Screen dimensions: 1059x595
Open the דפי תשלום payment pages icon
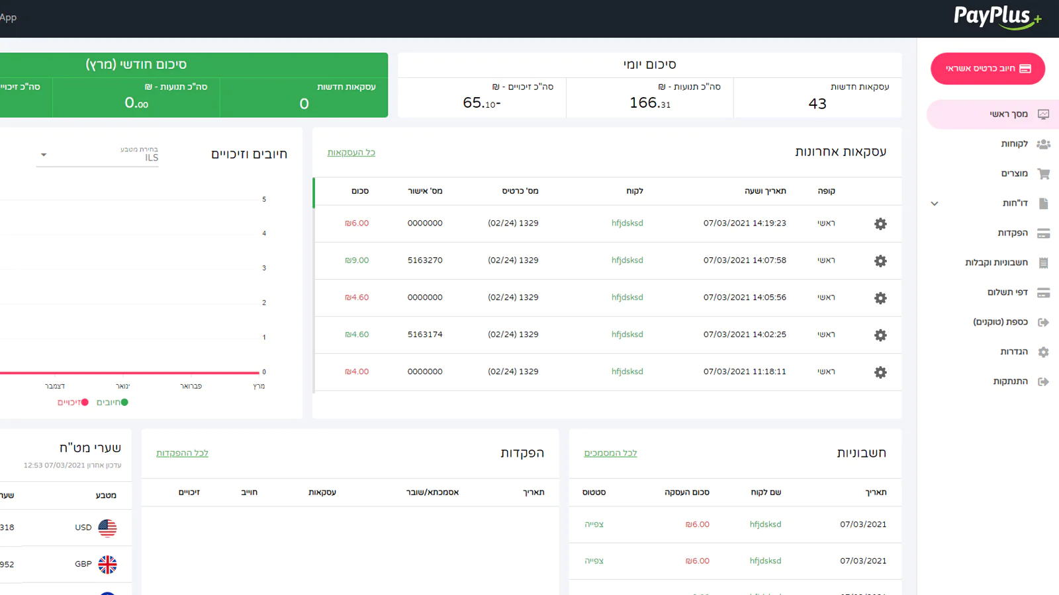1044,292
